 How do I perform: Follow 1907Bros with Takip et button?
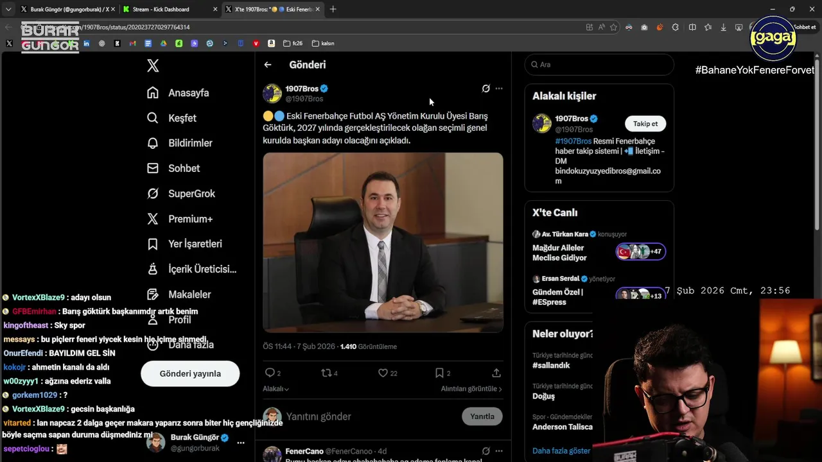[x=645, y=124]
